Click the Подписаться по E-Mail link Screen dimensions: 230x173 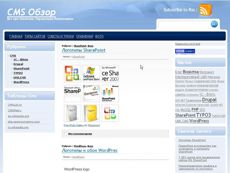coord(187,44)
